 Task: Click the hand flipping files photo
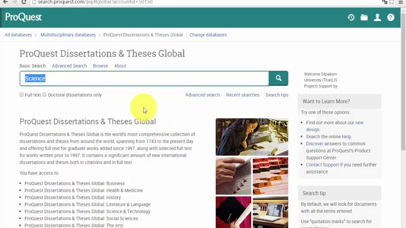233,176
